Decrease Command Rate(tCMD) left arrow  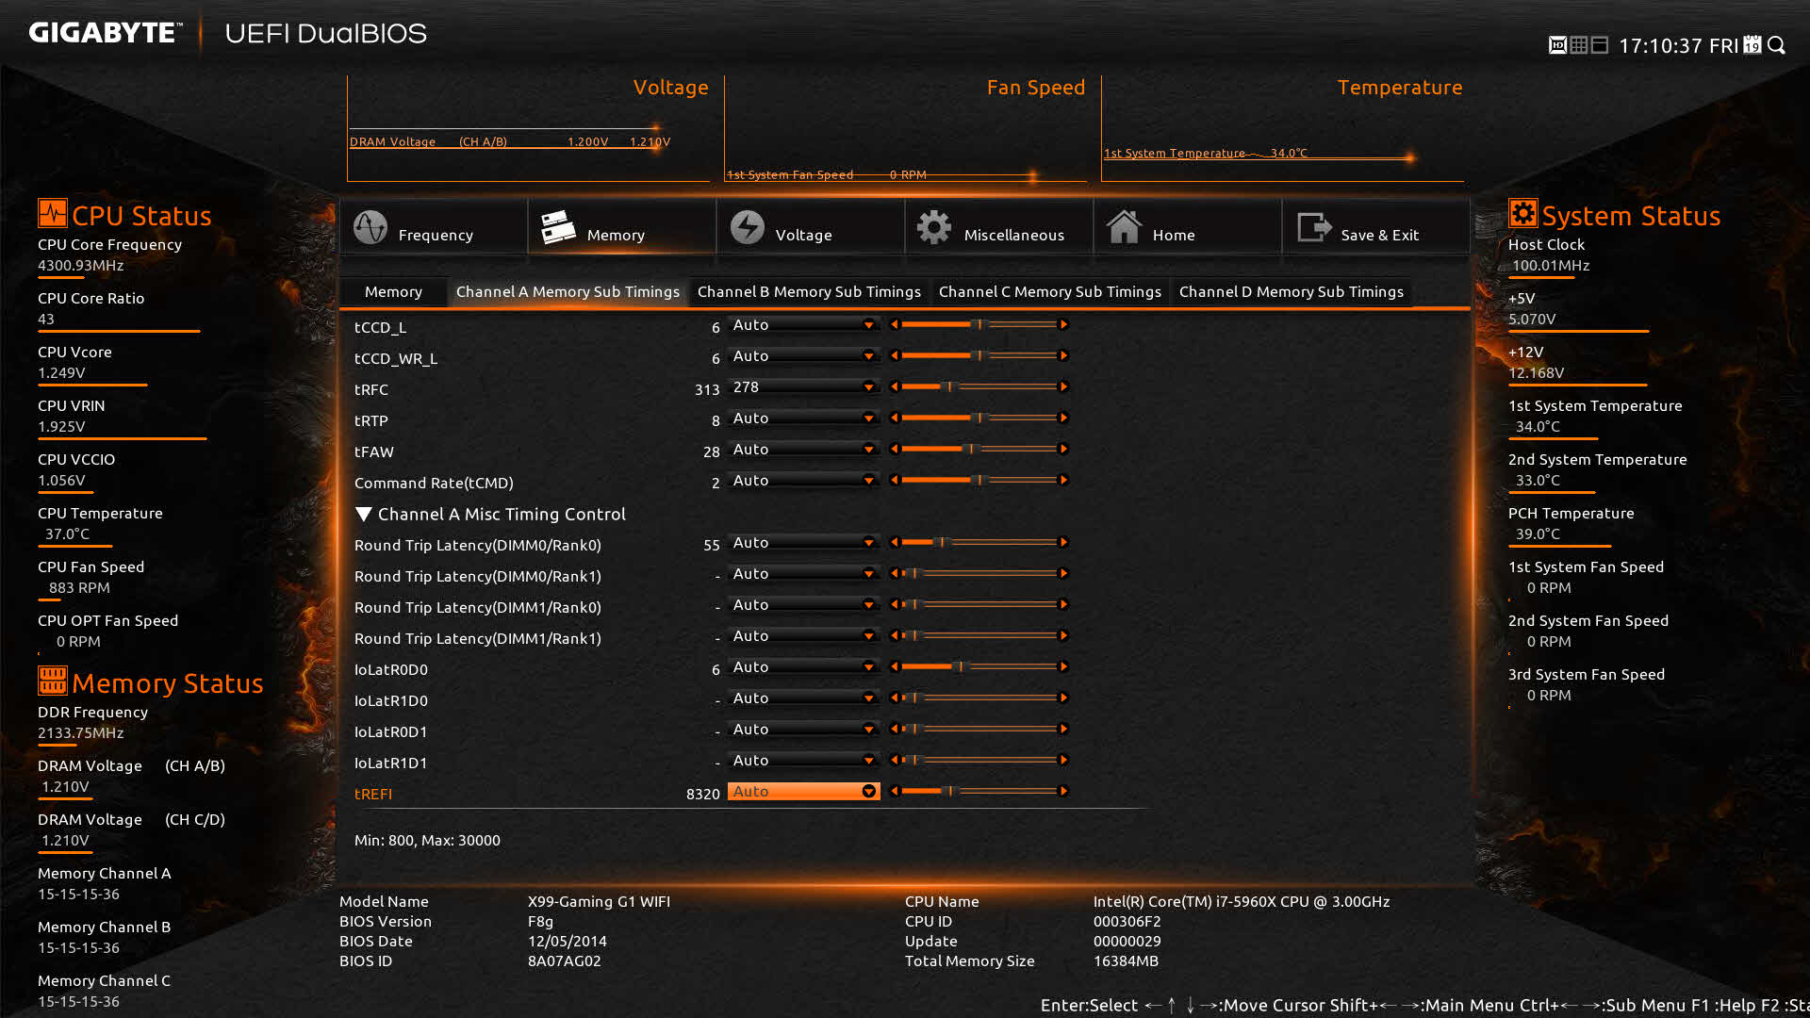click(x=895, y=480)
